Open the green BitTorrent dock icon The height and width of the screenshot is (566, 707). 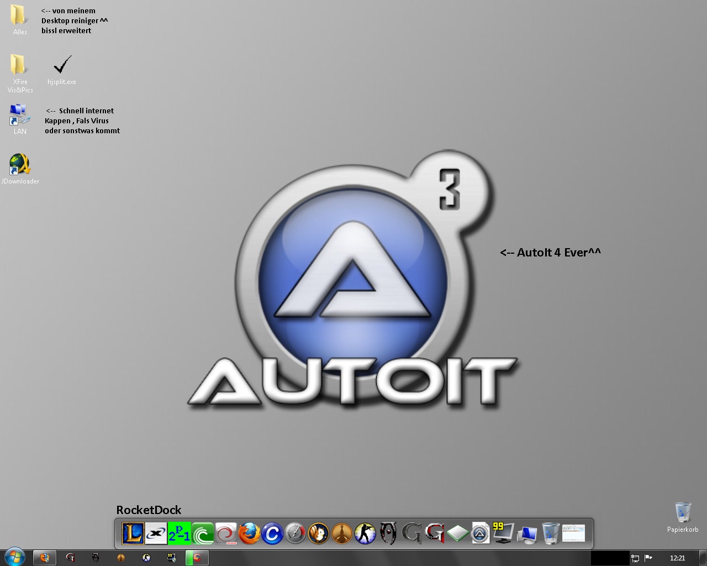[x=203, y=533]
